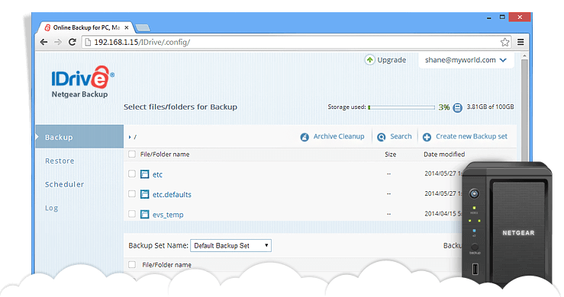
Task: Click the plus icon for new Backup set
Action: (427, 137)
